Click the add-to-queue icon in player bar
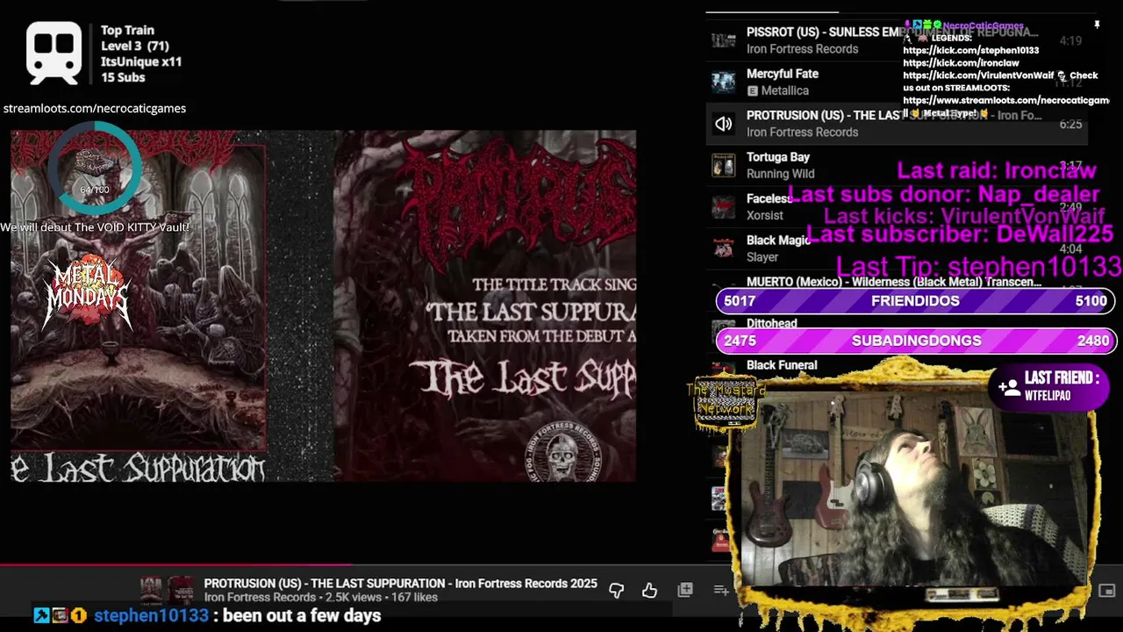1123x632 pixels. point(720,591)
